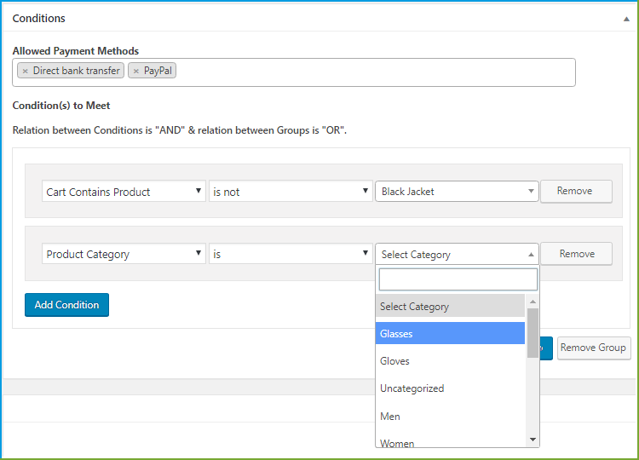Select the 'Select Category' placeholder option
The width and height of the screenshot is (639, 460).
pyautogui.click(x=450, y=306)
